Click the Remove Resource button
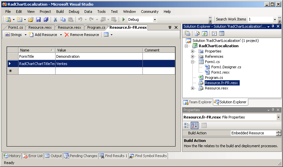The width and height of the screenshot is (283, 167). pos(82,35)
